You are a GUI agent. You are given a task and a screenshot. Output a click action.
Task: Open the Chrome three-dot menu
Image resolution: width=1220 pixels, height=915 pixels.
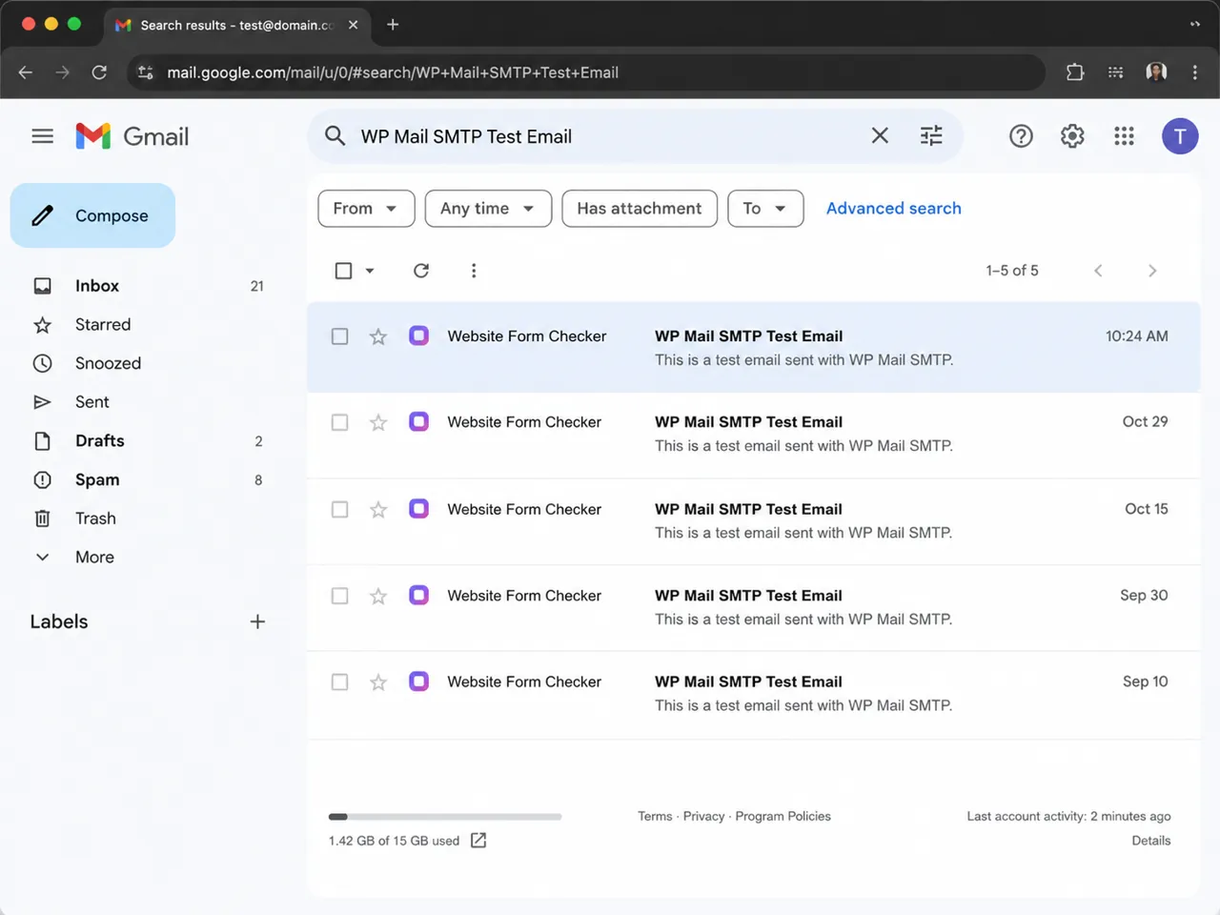pos(1195,72)
